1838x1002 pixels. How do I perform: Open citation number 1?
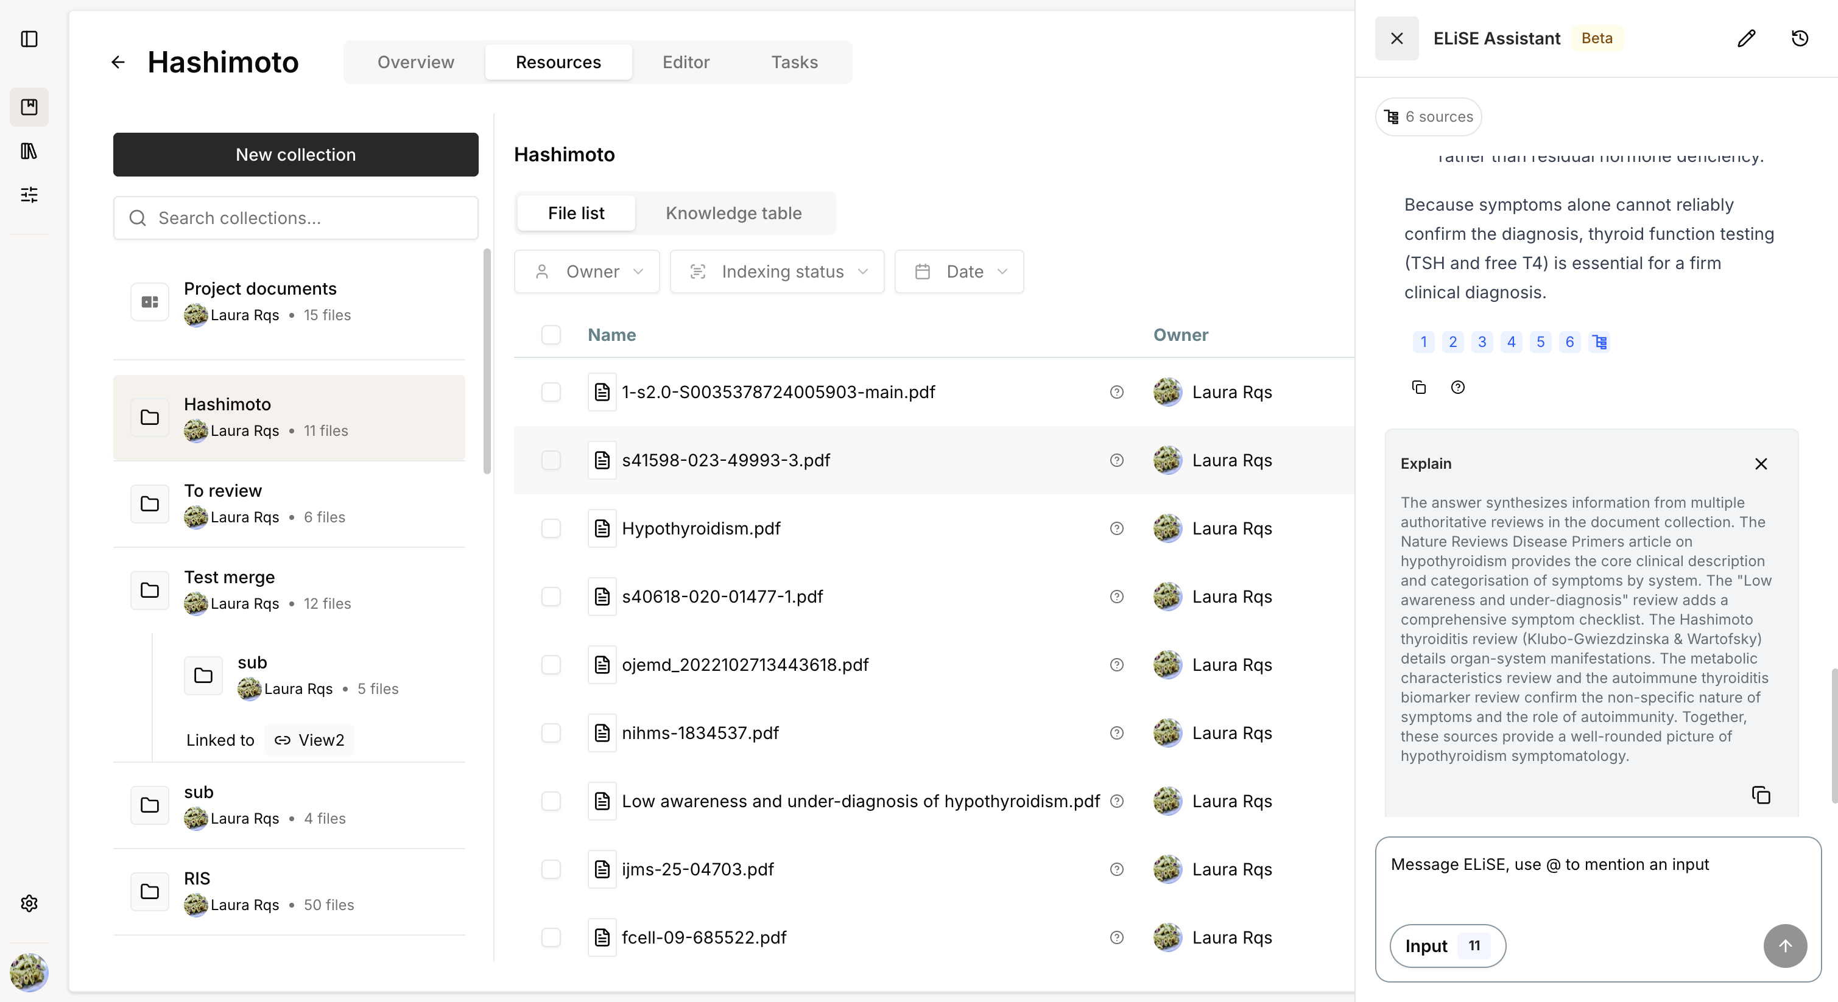(x=1423, y=342)
